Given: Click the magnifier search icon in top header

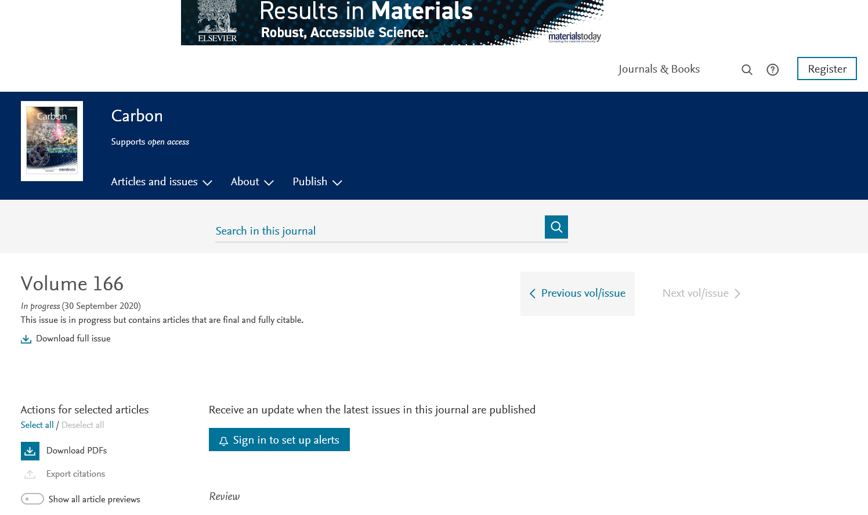Looking at the screenshot, I should point(747,70).
